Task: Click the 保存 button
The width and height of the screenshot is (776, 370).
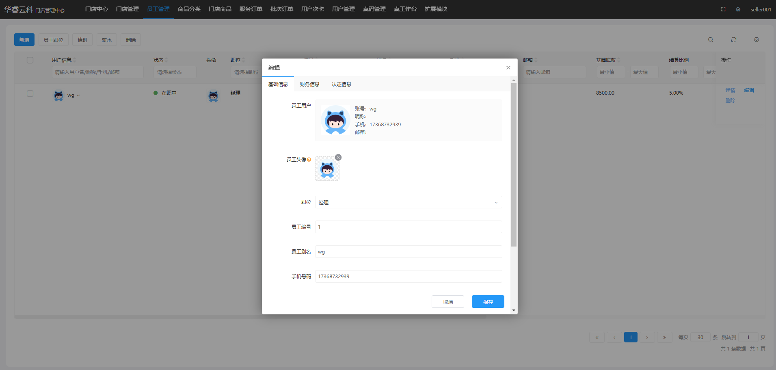Action: pos(488,302)
